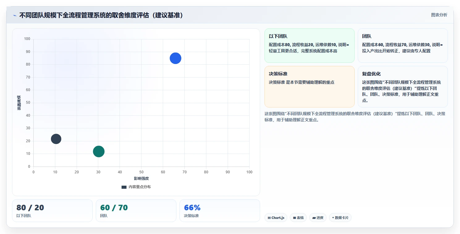460x234 pixels.
Task: Click the blue bubble in the chart
Action: 175,58
